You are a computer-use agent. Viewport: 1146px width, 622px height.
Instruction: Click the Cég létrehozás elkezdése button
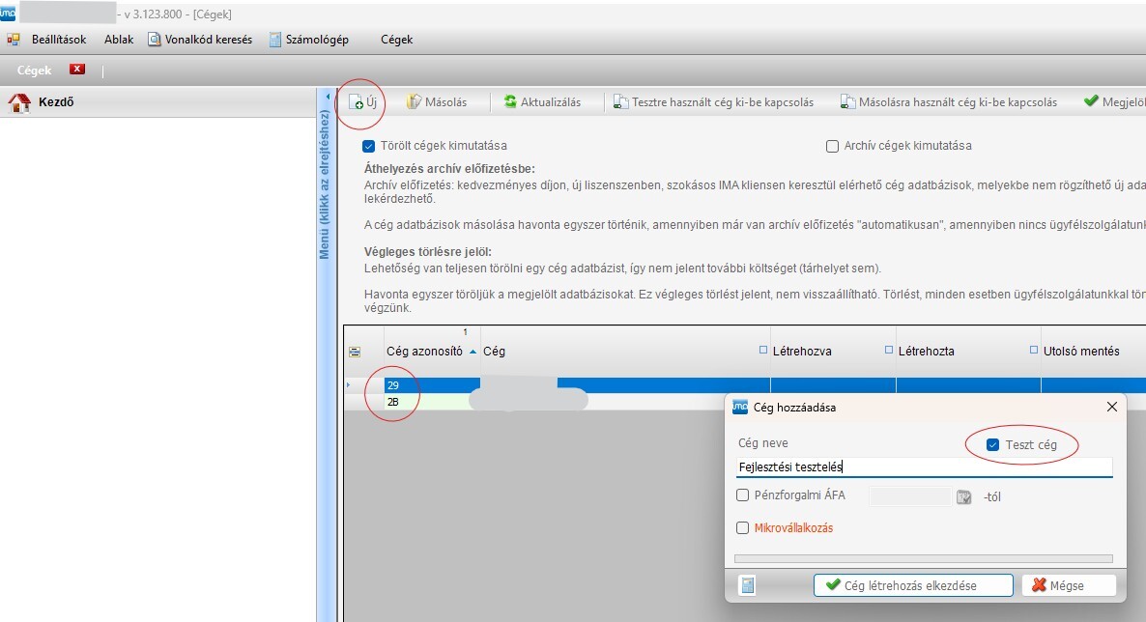coord(913,585)
